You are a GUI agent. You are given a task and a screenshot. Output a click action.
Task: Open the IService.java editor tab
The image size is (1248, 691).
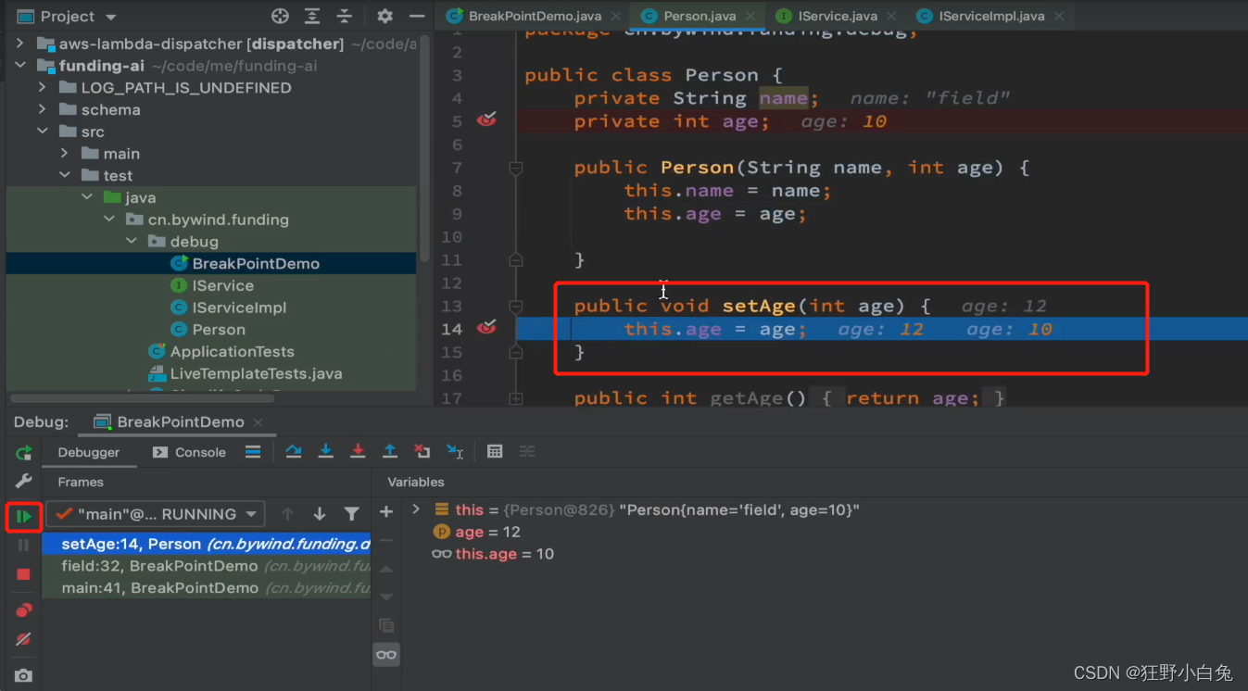837,16
